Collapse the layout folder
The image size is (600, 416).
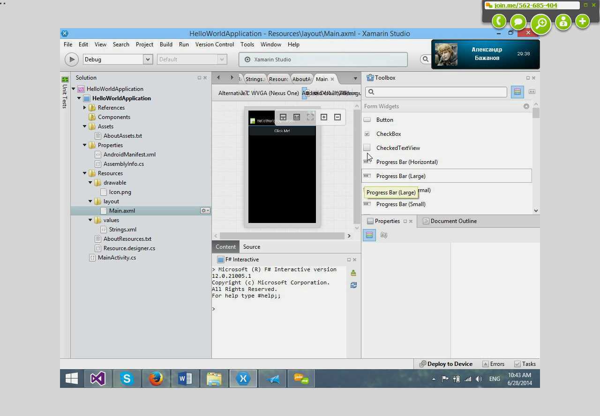pyautogui.click(x=90, y=201)
